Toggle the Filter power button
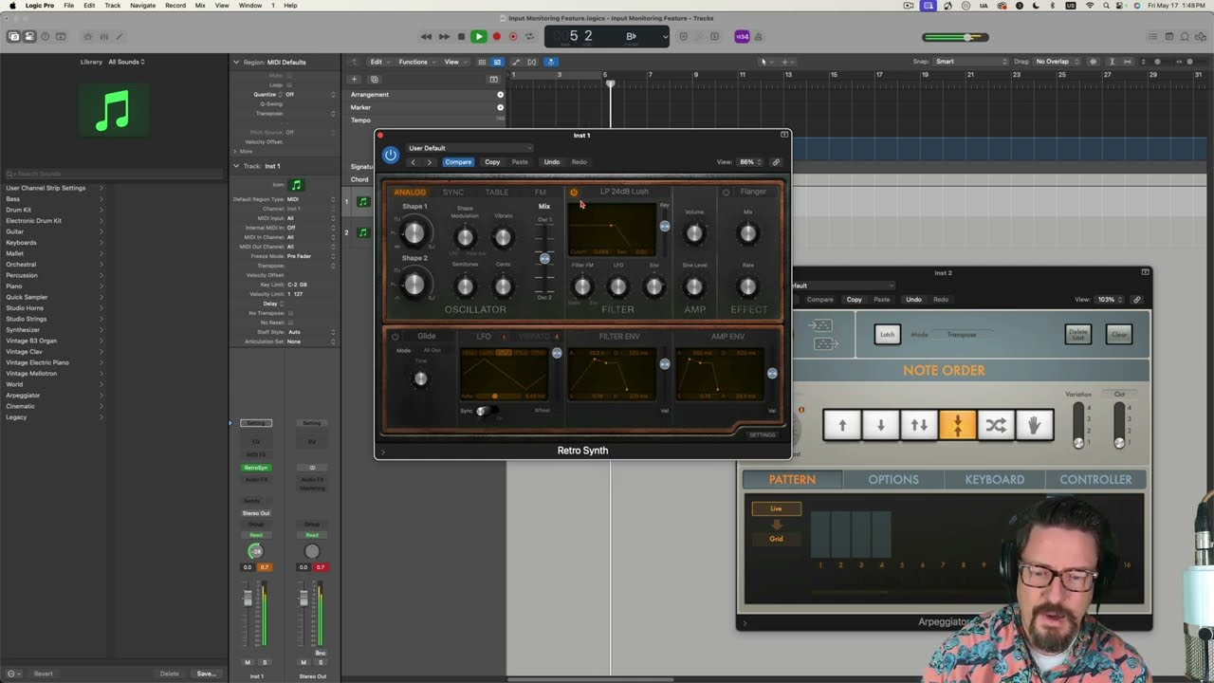Screen dimensions: 1214x683 coord(573,192)
